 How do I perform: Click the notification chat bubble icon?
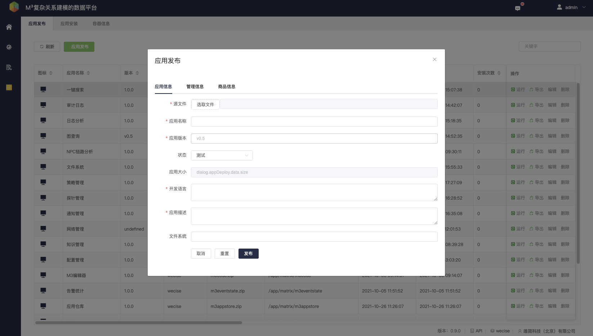tap(518, 8)
